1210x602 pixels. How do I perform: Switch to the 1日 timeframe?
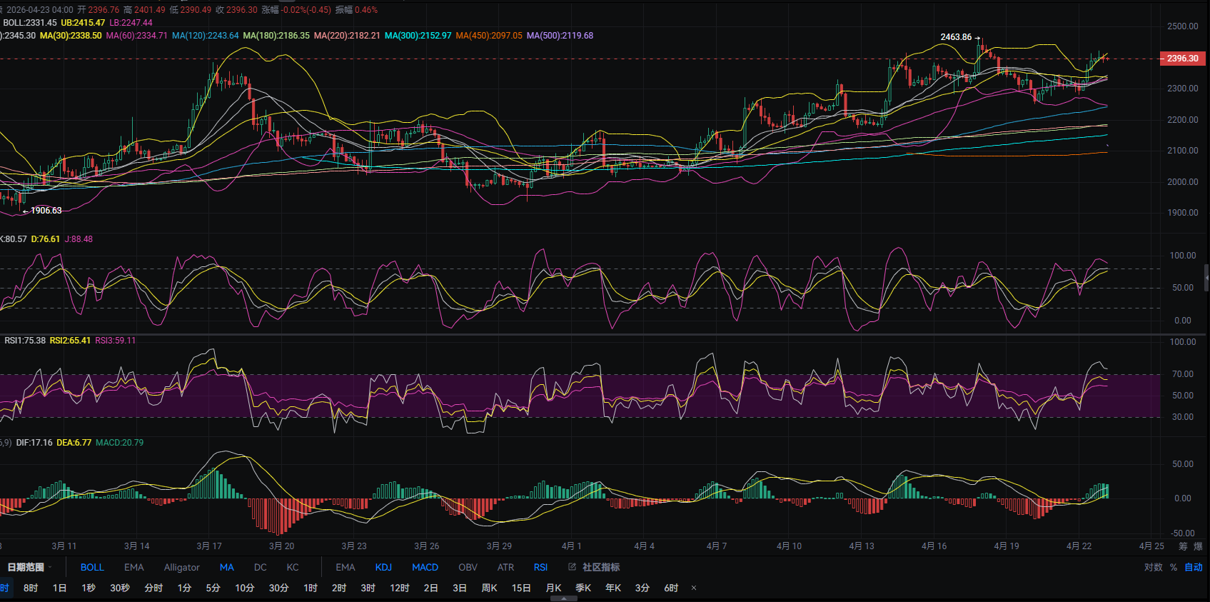59,588
